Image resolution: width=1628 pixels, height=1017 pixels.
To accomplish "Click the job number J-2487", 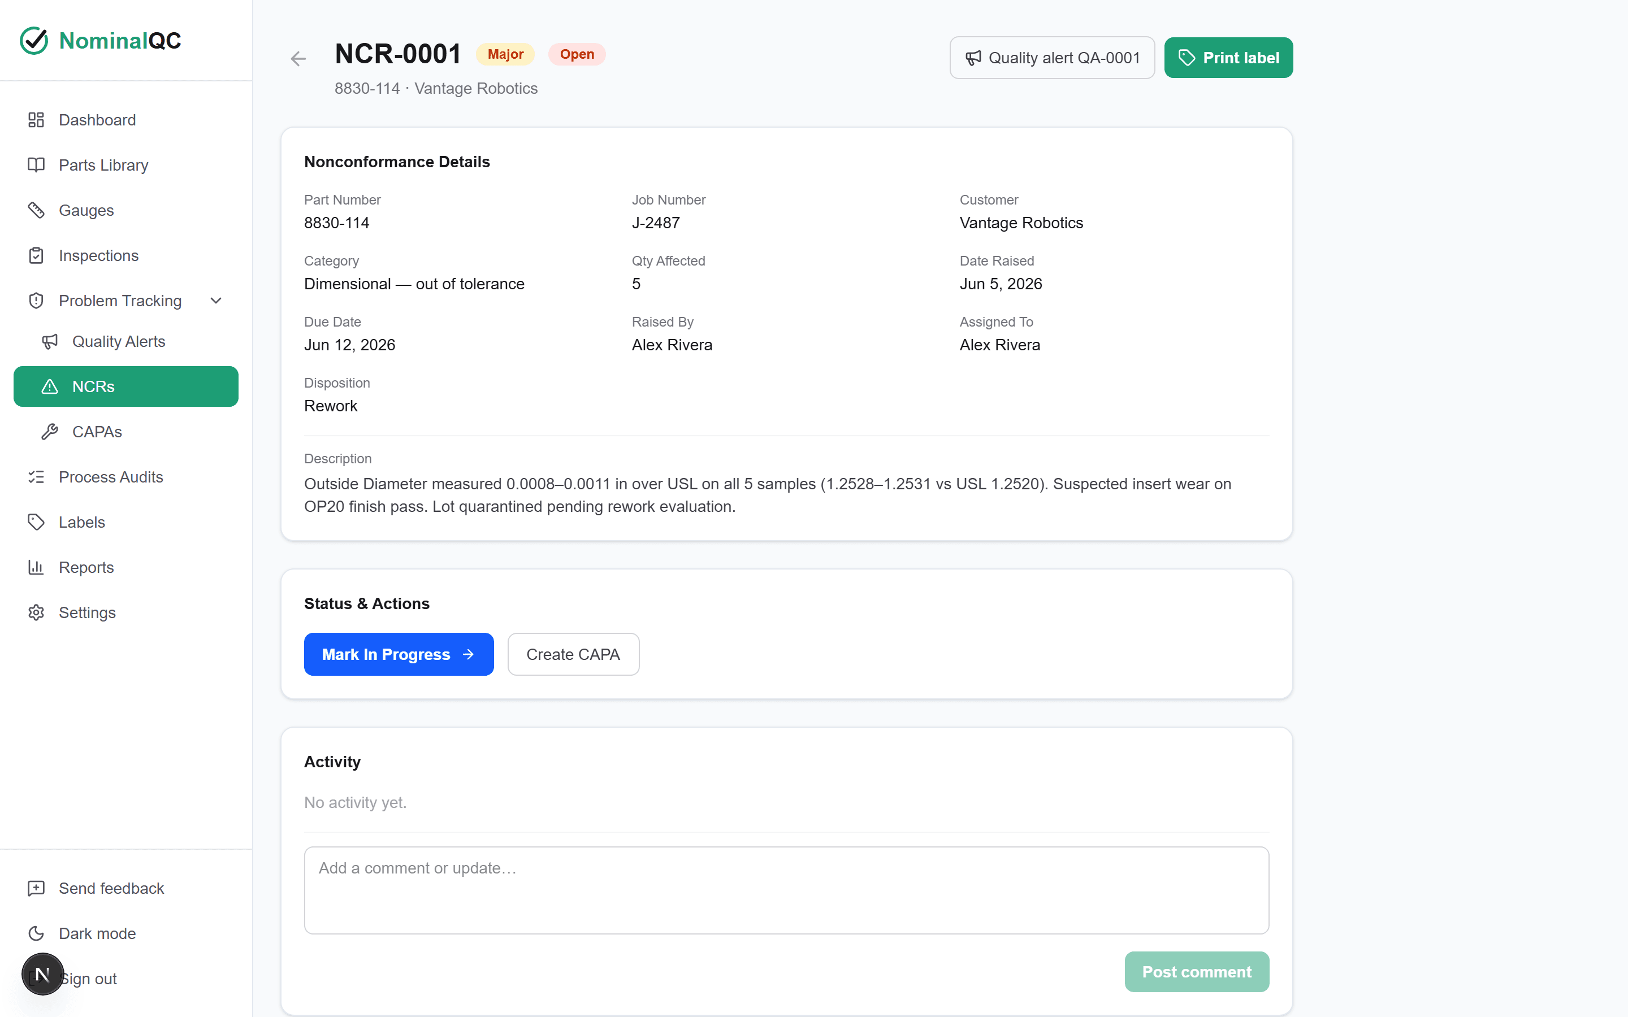I will pos(656,223).
